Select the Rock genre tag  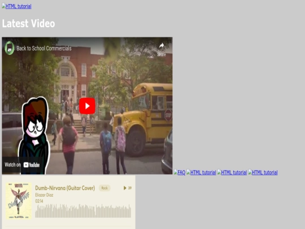(x=104, y=188)
